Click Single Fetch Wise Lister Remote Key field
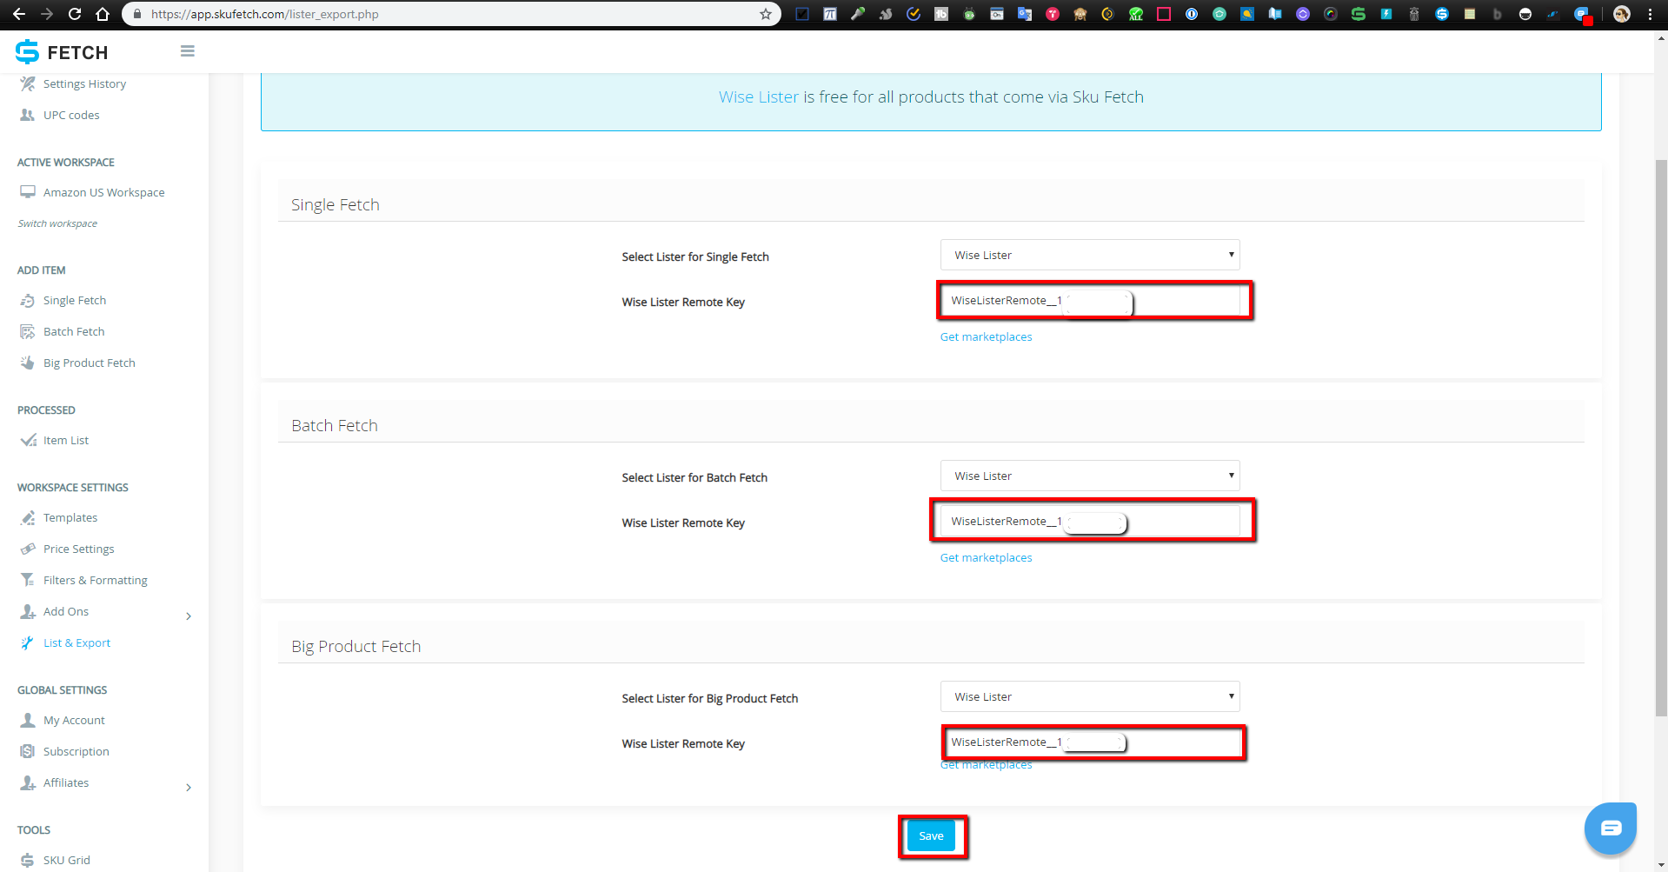Screen dimensions: 1668x872 click(x=1090, y=300)
